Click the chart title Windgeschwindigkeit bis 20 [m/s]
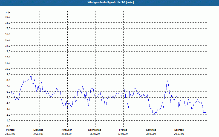The width and height of the screenshot is (219, 137). coord(111,2)
